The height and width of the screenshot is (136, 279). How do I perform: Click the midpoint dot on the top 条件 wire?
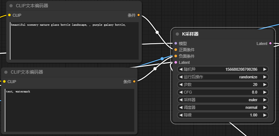click(x=157, y=32)
